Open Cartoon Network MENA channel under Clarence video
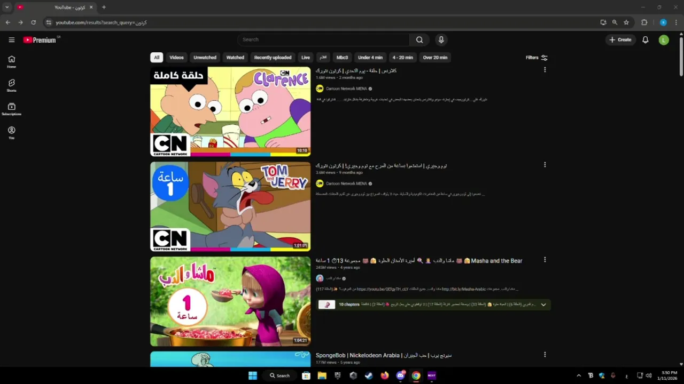The image size is (684, 384). coord(346,89)
